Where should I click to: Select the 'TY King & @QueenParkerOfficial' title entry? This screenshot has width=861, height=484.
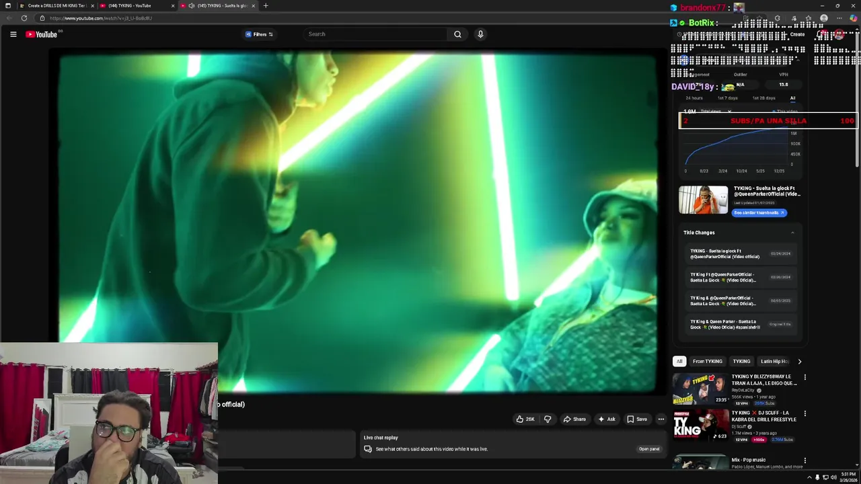point(740,300)
